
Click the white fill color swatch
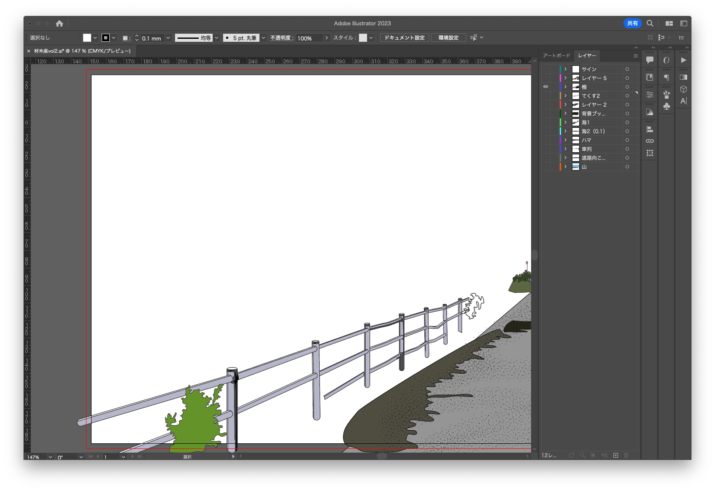tap(87, 38)
